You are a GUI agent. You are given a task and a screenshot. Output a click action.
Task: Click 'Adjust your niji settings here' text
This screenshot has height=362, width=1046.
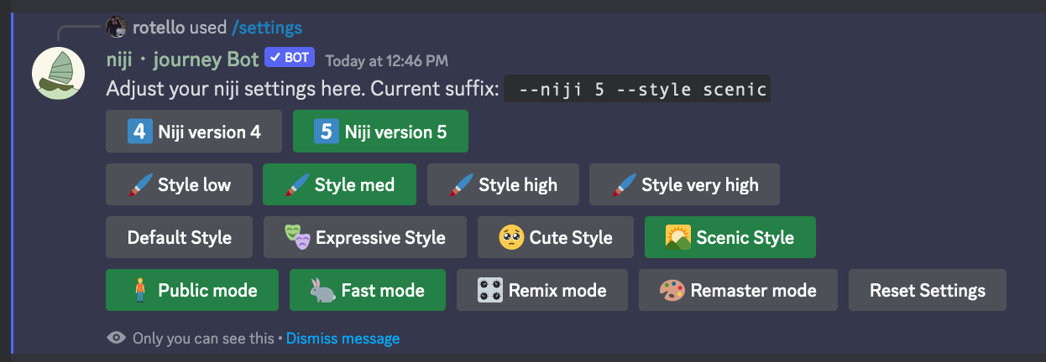(236, 89)
